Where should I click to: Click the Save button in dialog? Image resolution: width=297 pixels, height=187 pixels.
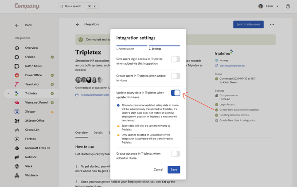(x=174, y=170)
